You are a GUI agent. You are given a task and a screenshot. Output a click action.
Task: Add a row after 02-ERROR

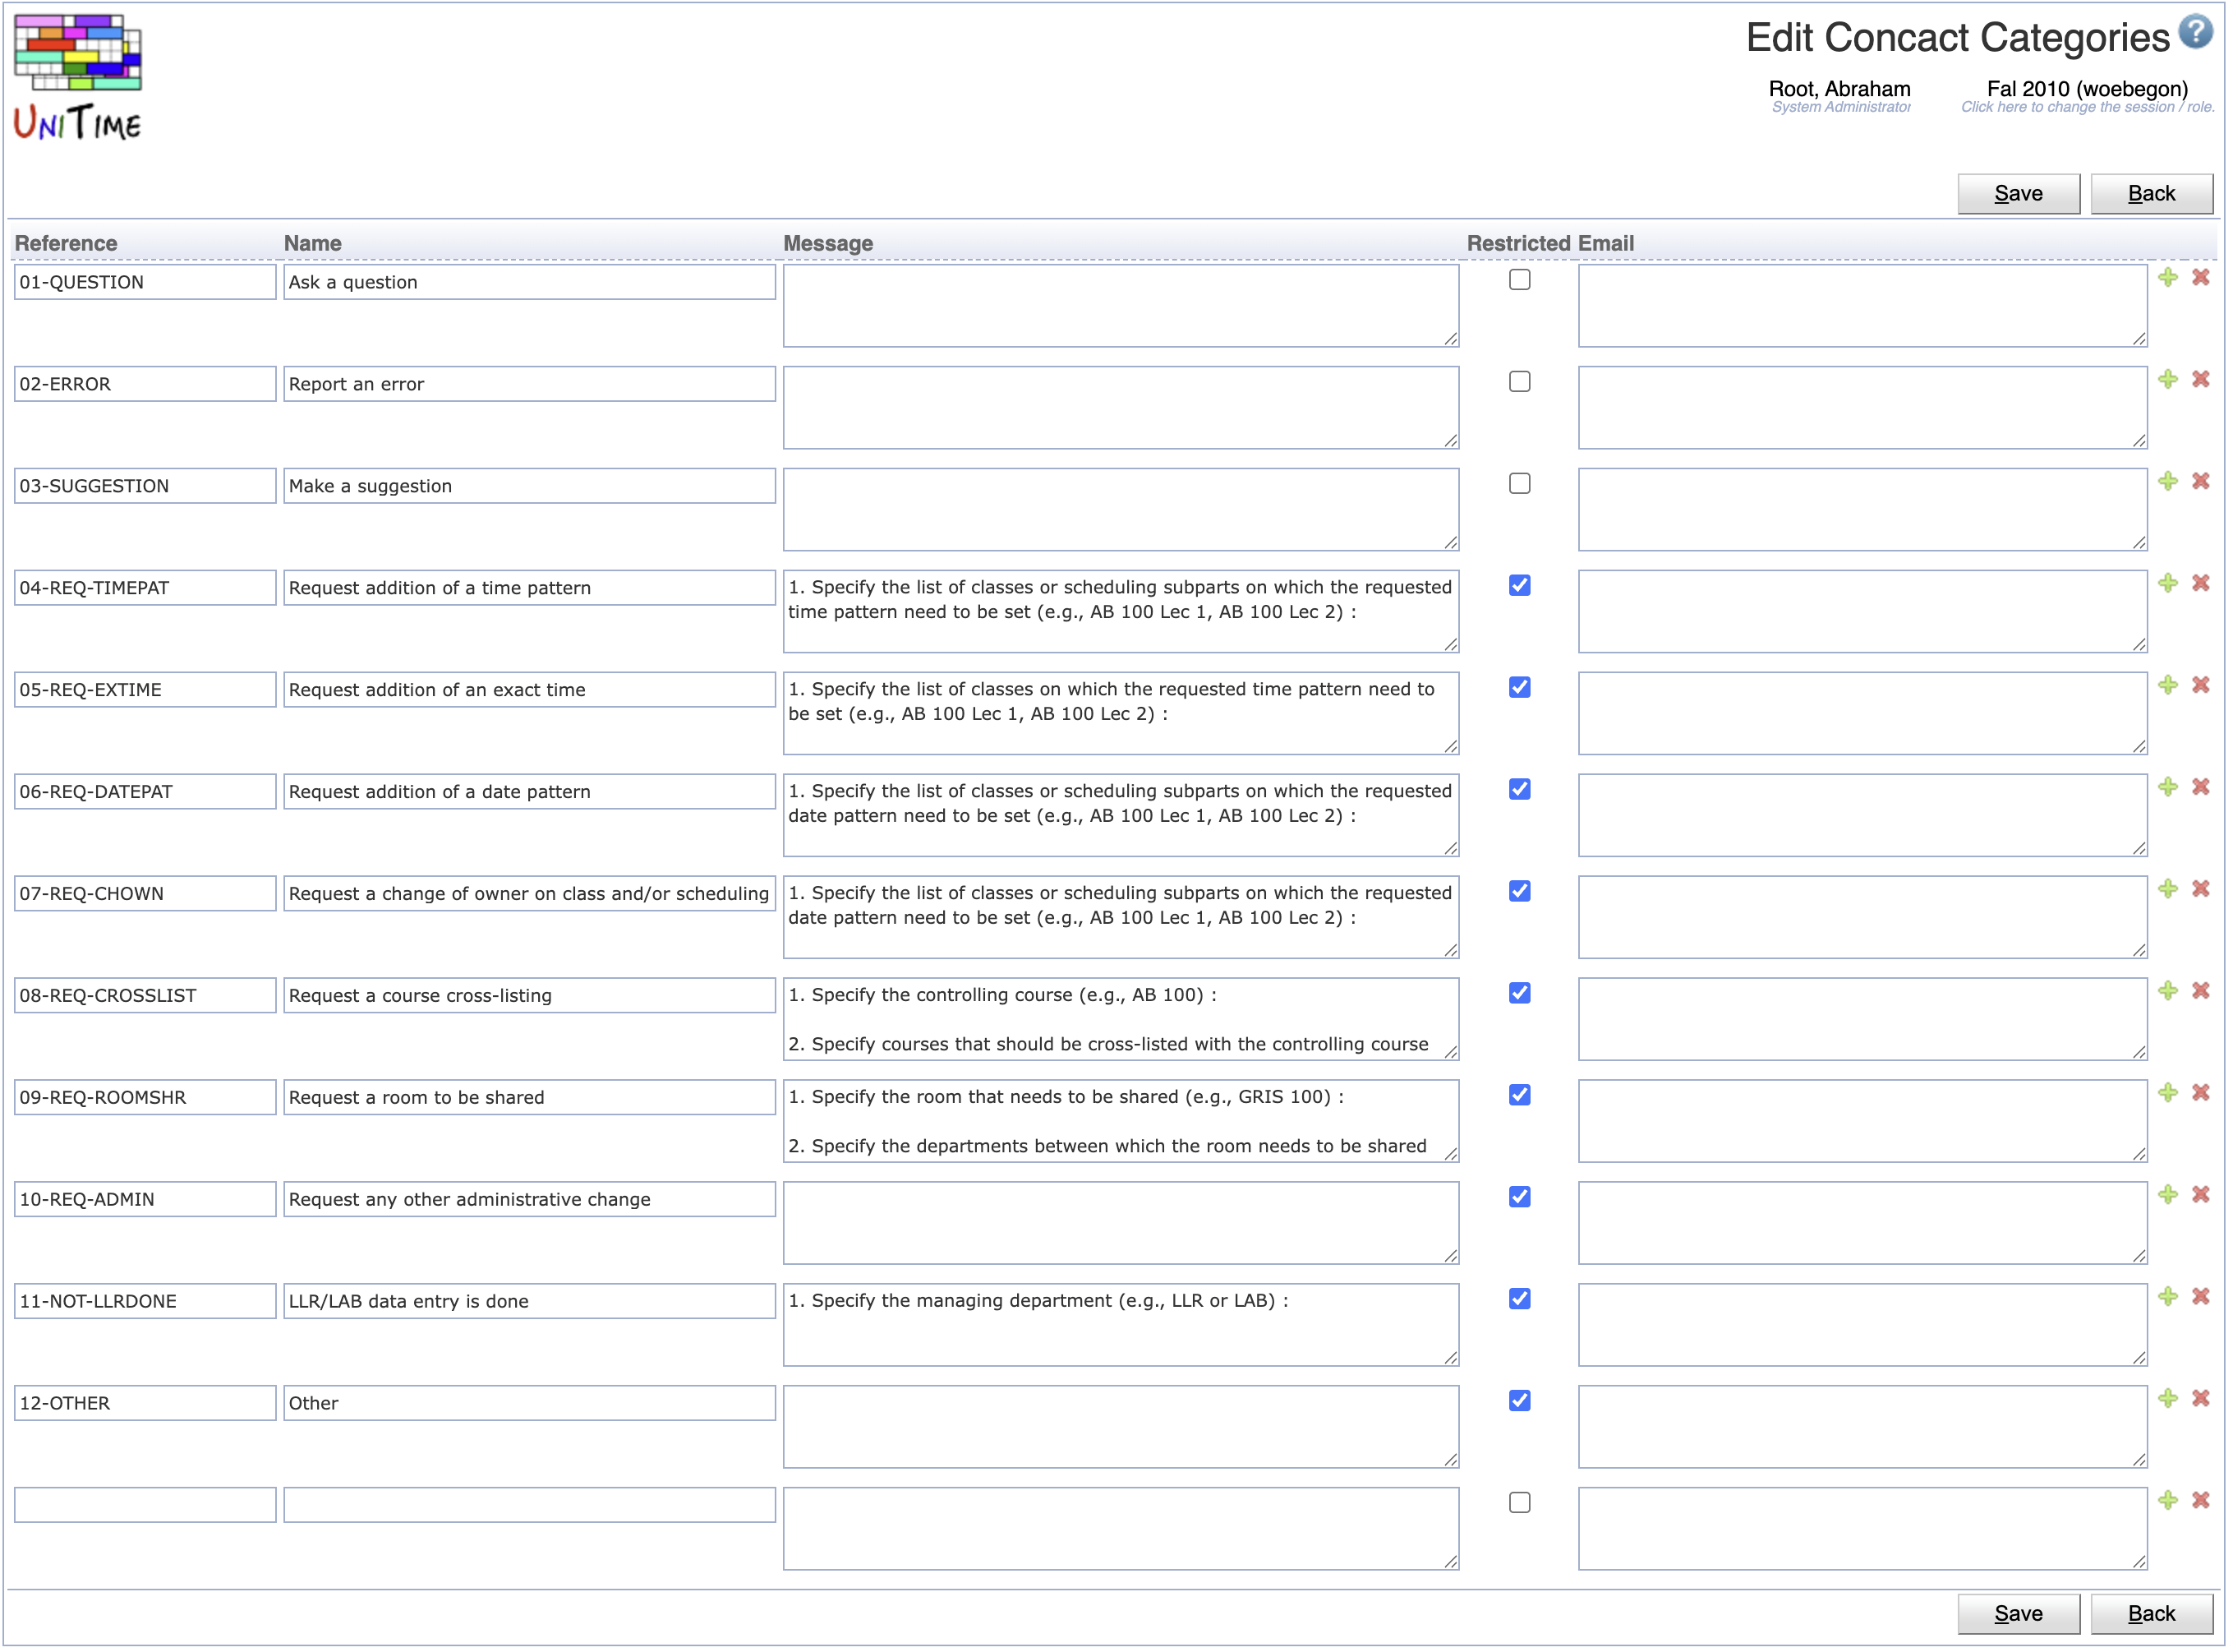coord(2169,380)
